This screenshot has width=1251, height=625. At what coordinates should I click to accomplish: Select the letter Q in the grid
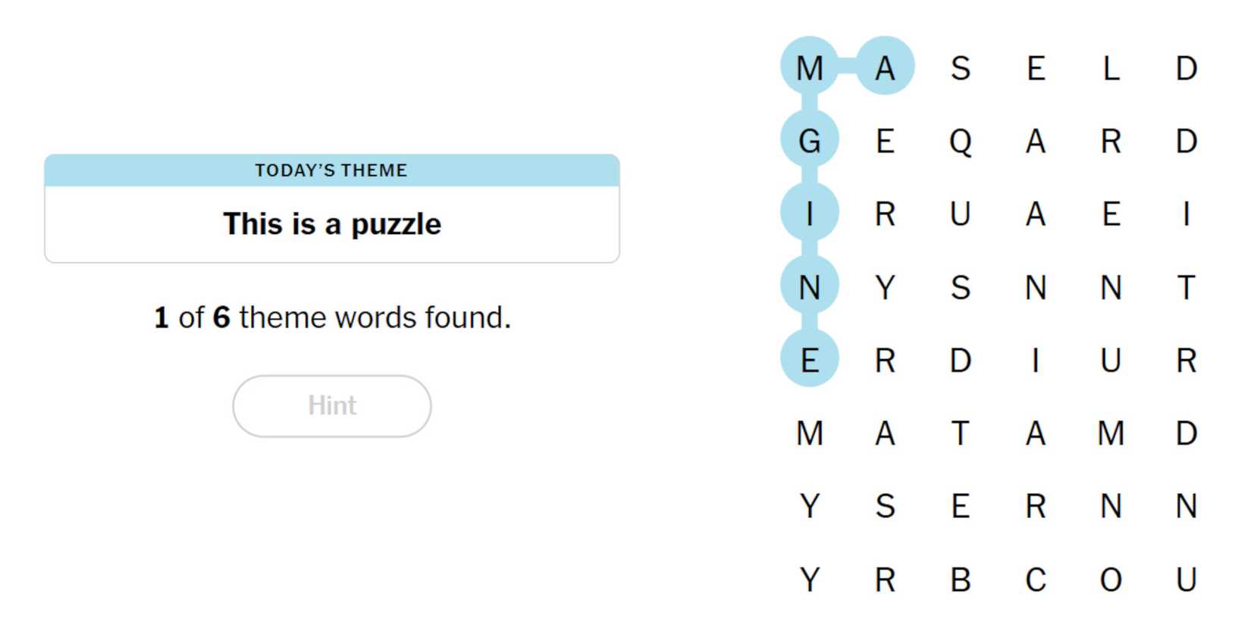click(x=960, y=141)
